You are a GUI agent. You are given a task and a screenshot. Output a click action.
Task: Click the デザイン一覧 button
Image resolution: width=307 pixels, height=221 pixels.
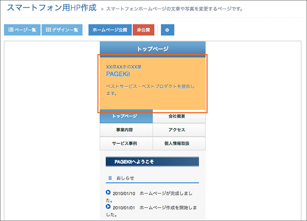62,30
